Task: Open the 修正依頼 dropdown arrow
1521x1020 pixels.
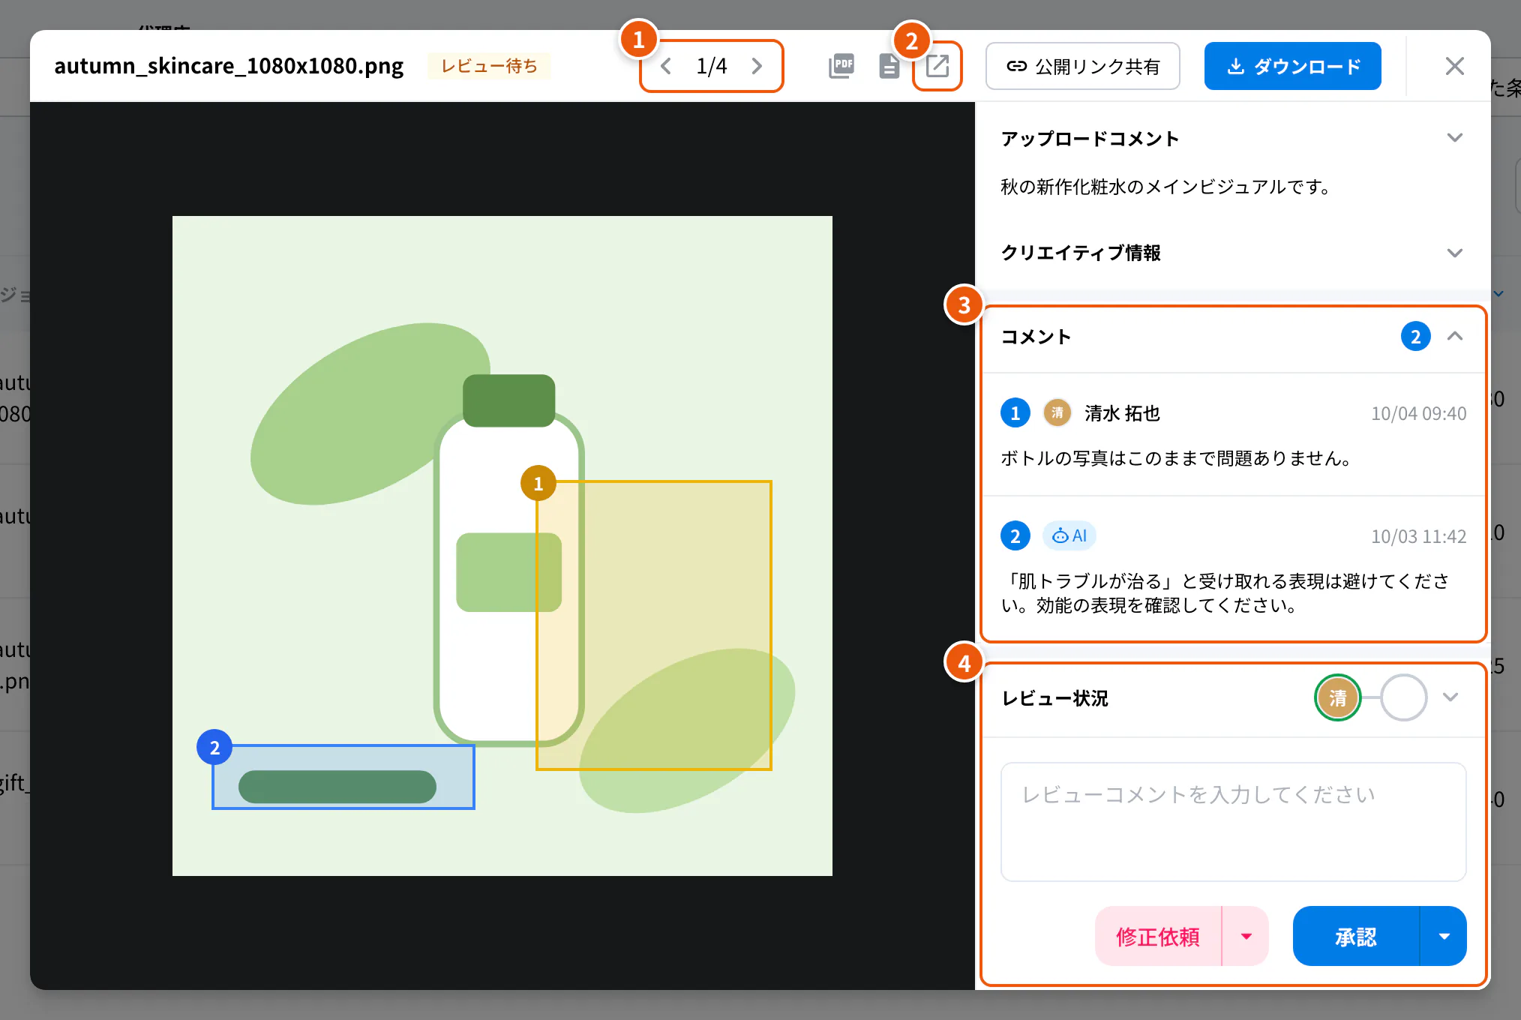Action: point(1246,936)
